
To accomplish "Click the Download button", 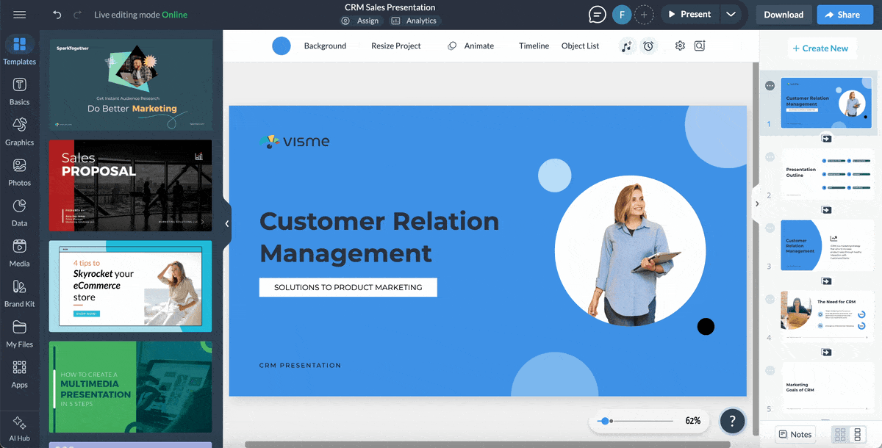I will (x=784, y=15).
